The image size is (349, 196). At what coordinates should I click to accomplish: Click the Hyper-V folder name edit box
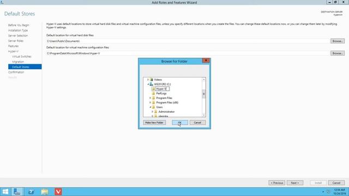click(163, 89)
